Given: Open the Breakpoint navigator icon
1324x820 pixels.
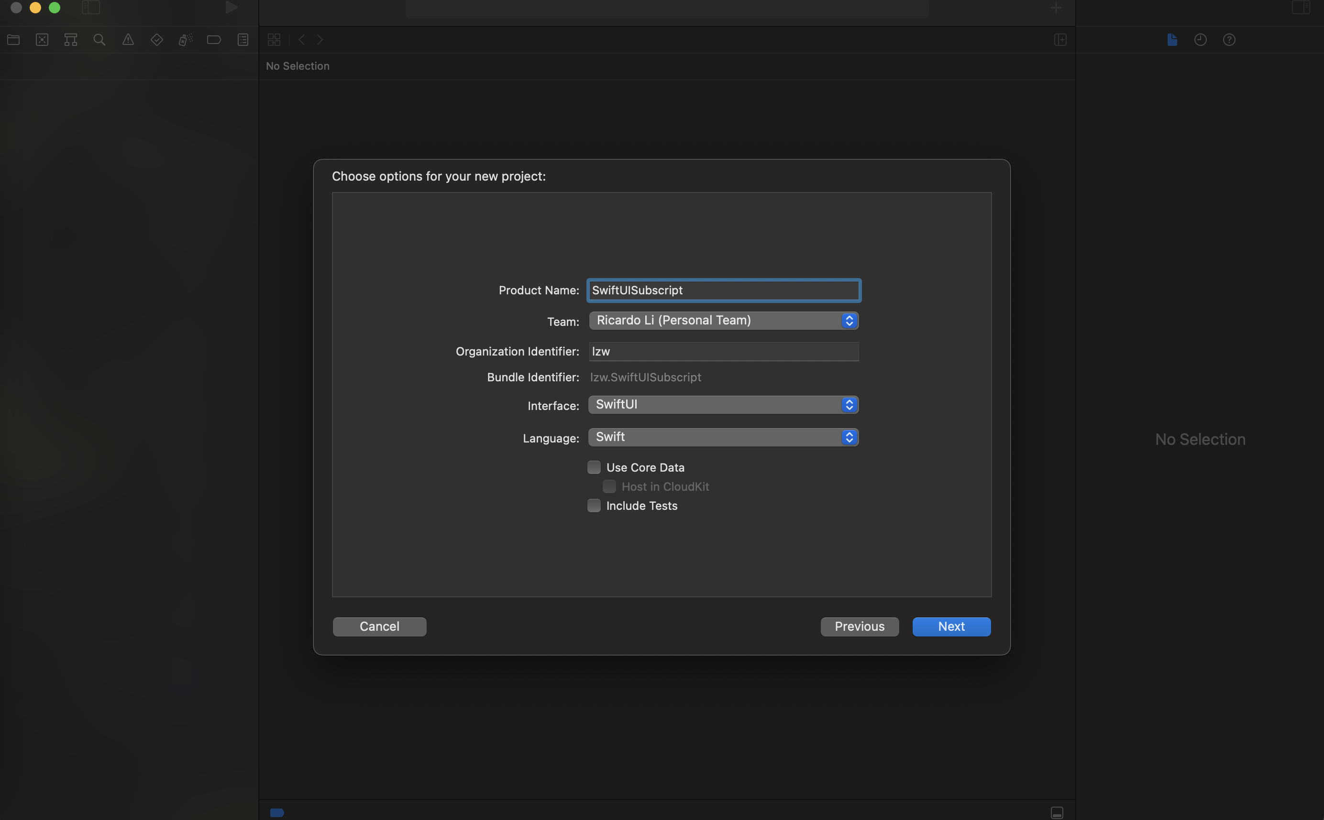Looking at the screenshot, I should (x=214, y=40).
